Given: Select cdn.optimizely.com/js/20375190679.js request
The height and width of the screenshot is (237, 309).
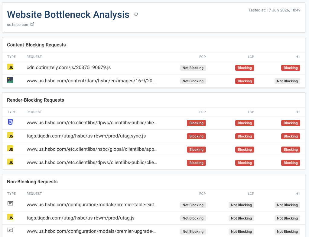Looking at the screenshot, I should (69, 68).
